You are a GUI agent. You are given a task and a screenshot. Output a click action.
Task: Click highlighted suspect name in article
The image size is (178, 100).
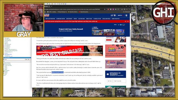point(58,72)
